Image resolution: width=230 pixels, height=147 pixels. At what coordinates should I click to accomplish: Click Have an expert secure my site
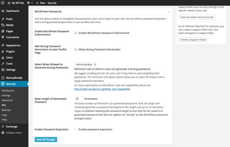coord(197,17)
